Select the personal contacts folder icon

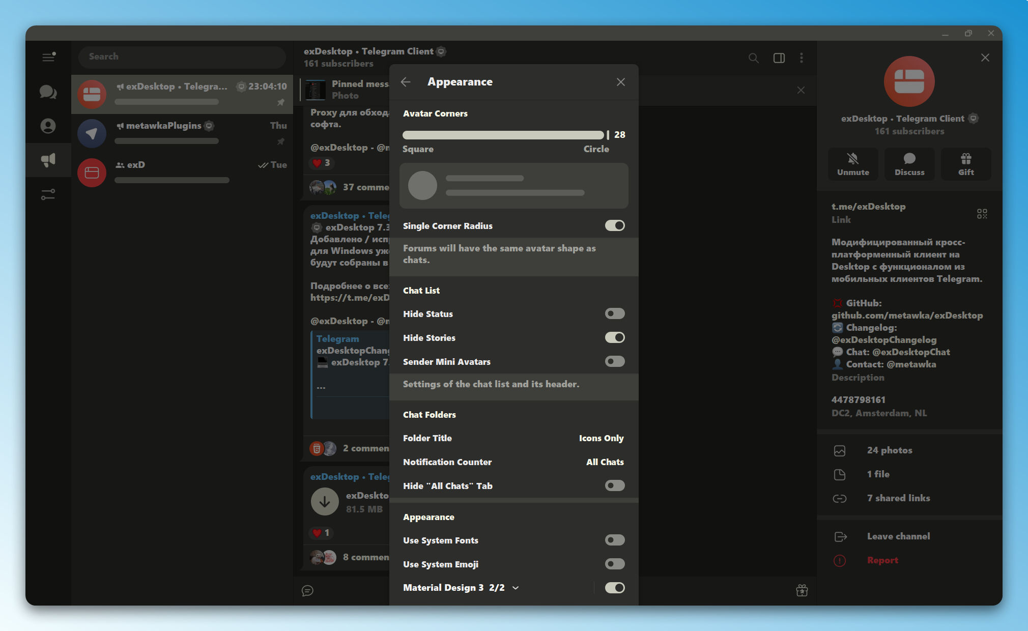(48, 126)
